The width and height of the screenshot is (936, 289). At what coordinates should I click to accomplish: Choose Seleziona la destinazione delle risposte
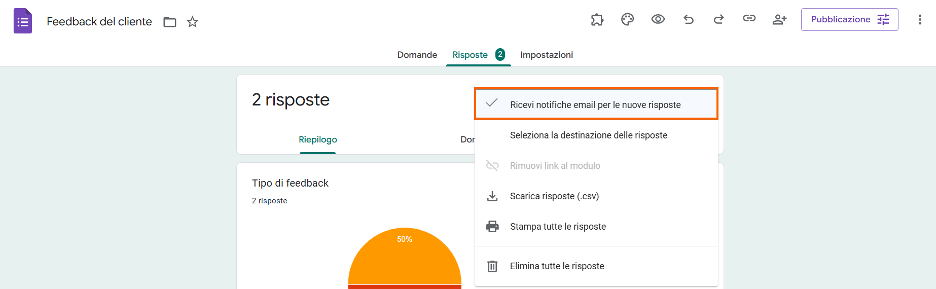[x=588, y=135]
